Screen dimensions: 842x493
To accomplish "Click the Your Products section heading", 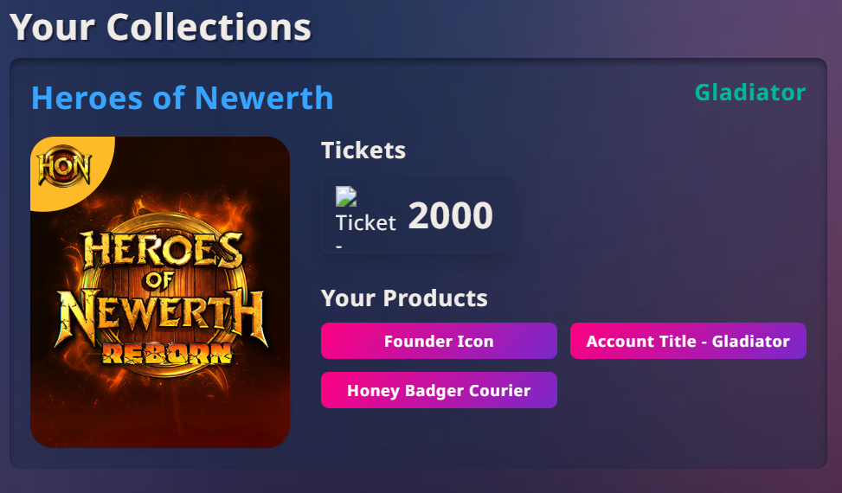I will (x=404, y=298).
